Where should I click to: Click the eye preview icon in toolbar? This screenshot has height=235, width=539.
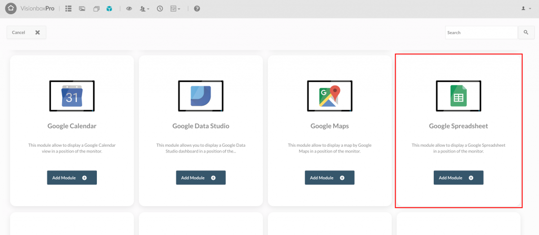[x=129, y=8]
